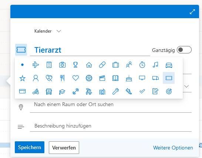This screenshot has height=158, width=202.
Task: Pick the graduation cap icon
Action: [62, 92]
